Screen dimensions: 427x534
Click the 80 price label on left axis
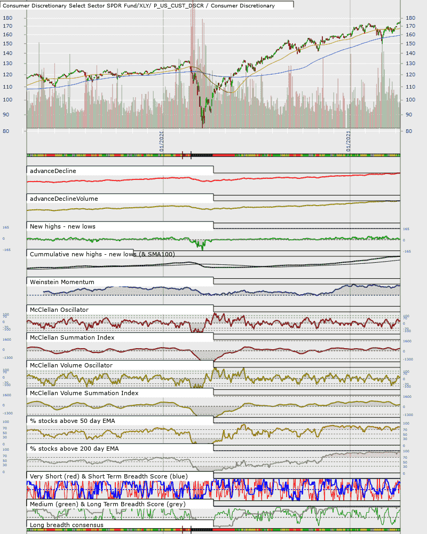click(6, 131)
